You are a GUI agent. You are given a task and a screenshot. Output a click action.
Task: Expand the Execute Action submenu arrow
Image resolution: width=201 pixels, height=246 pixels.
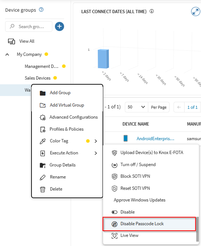tap(96, 153)
